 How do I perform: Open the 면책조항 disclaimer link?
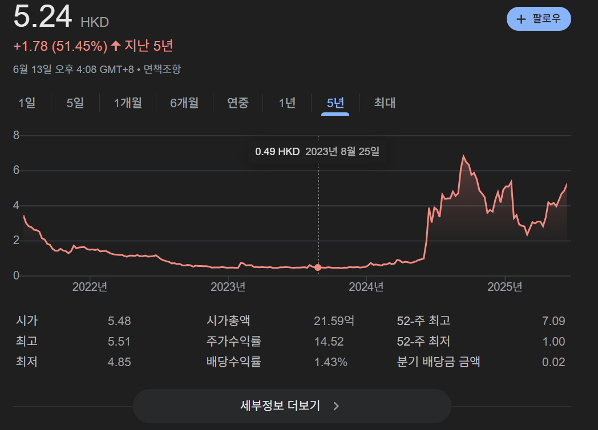162,70
